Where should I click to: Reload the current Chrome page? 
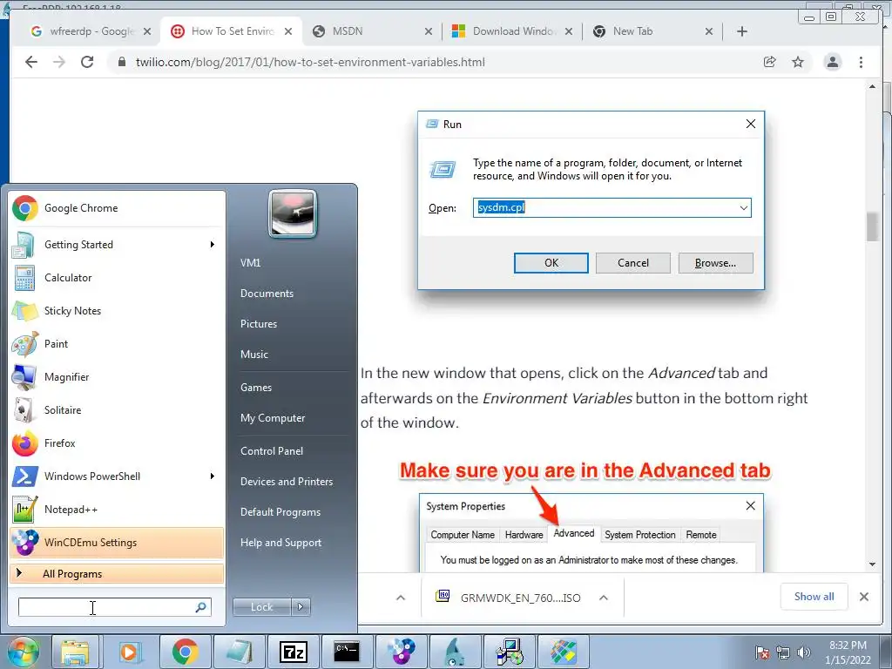[x=87, y=62]
